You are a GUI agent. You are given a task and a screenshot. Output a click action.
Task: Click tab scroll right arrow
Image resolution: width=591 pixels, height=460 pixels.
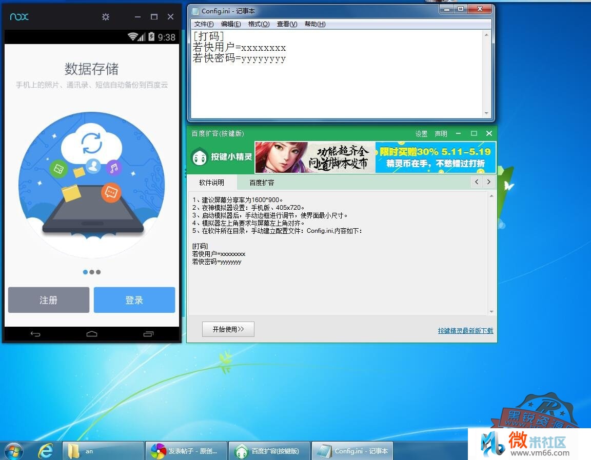(489, 182)
